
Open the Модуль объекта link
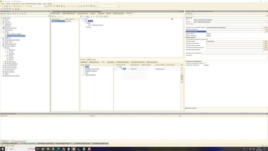click(209, 34)
